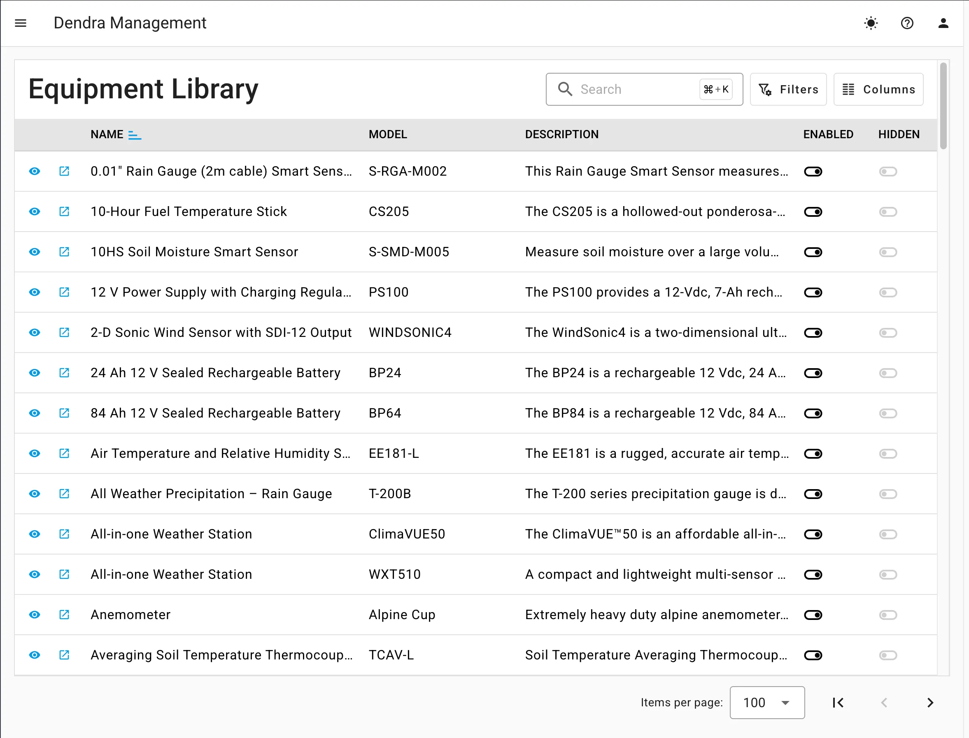Toggle Enabled switch for PS100
Image resolution: width=969 pixels, height=738 pixels.
[x=813, y=292]
